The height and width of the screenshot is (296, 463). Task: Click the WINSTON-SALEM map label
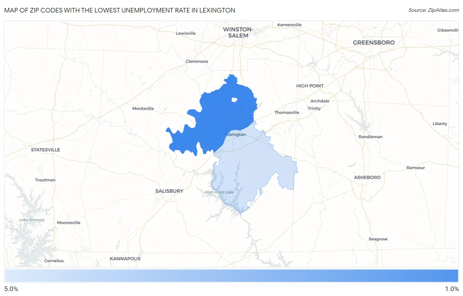pos(238,32)
